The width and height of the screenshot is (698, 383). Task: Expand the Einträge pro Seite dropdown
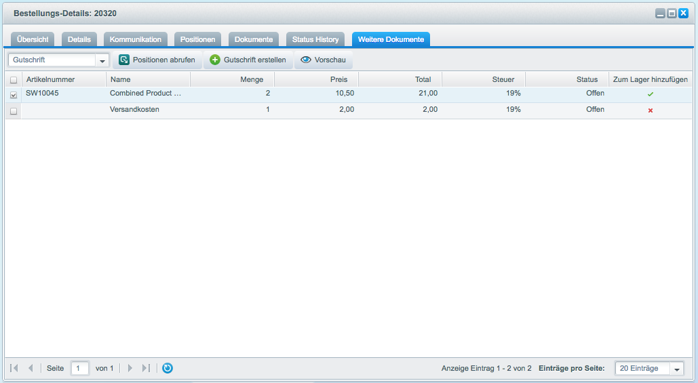pos(676,369)
